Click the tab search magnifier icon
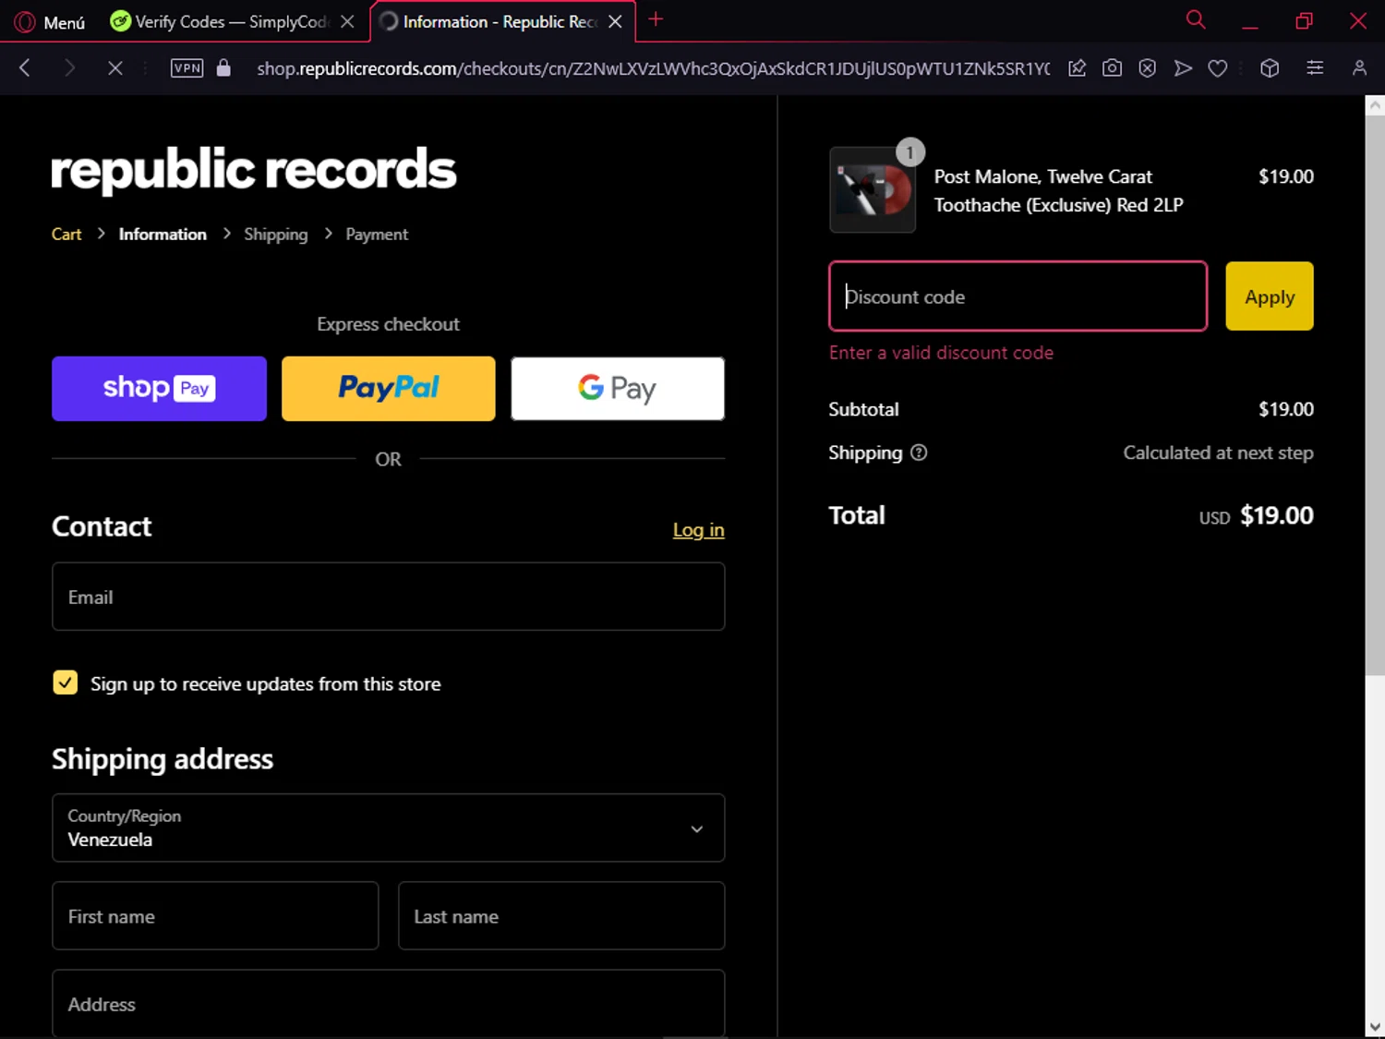The width and height of the screenshot is (1385, 1039). click(1196, 20)
